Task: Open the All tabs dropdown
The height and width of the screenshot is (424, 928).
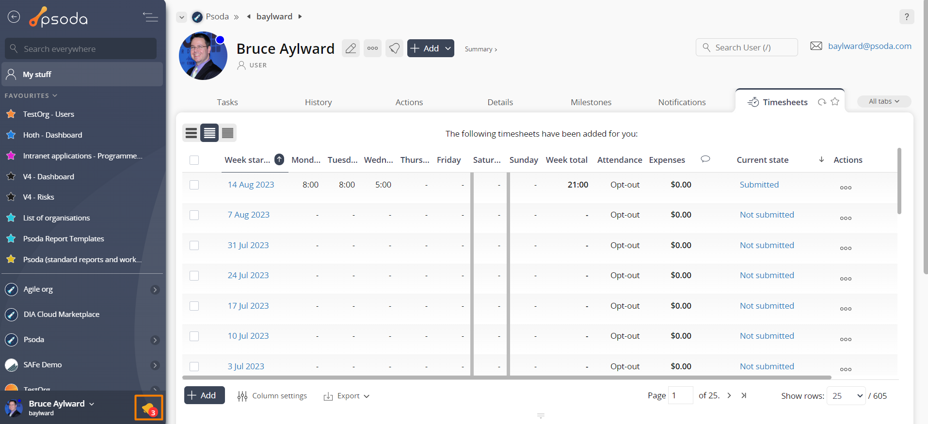Action: (x=884, y=101)
